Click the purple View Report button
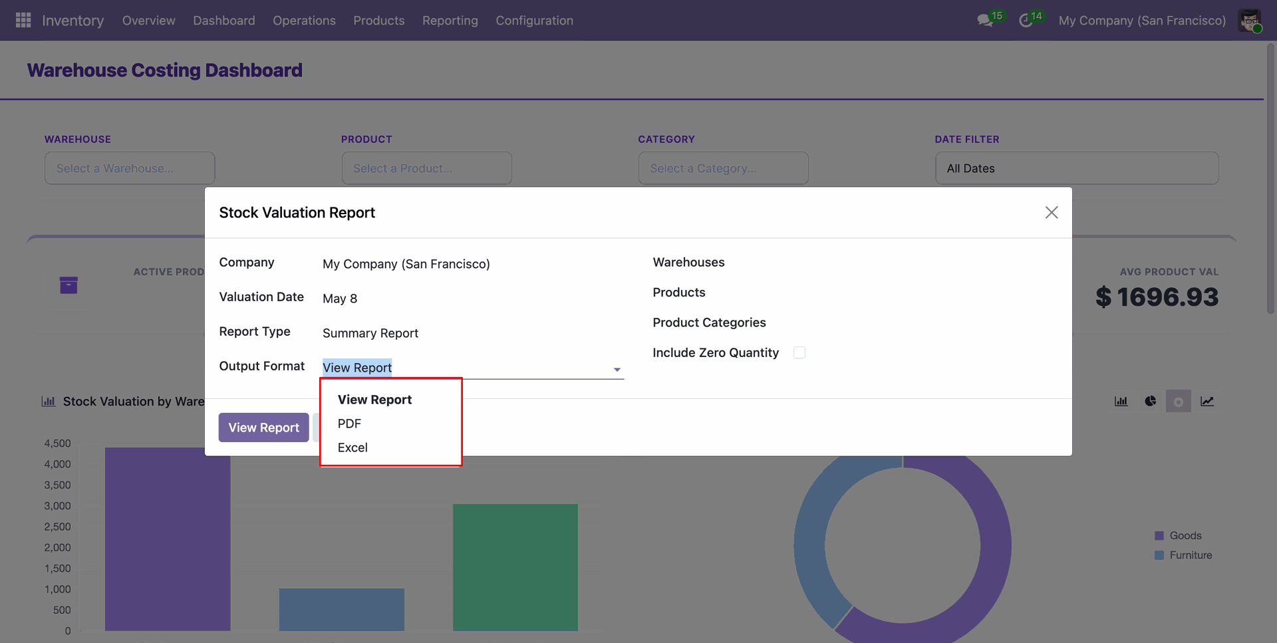Viewport: 1277px width, 643px height. (263, 428)
